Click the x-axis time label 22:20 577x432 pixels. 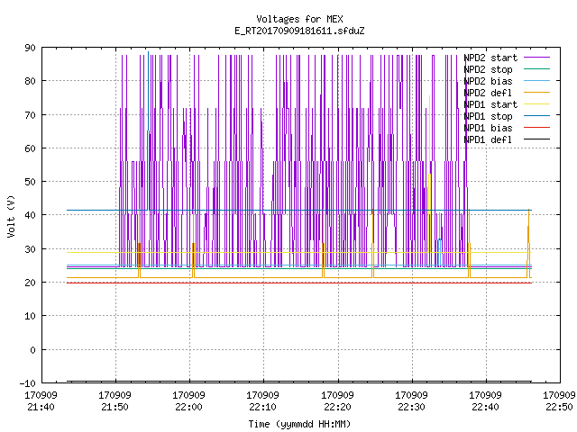pyautogui.click(x=337, y=407)
